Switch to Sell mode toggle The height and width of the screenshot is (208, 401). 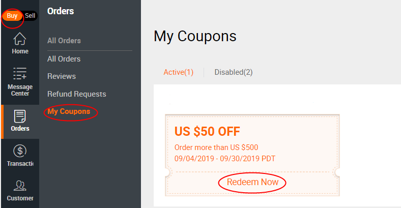(31, 16)
